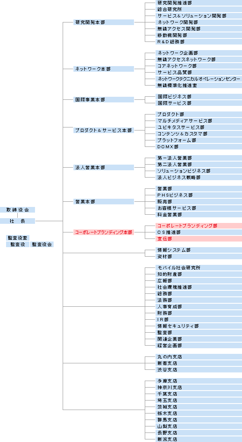This screenshot has height=442, width=242.
Task: Select CS推進部 entry
Action: tap(199, 232)
